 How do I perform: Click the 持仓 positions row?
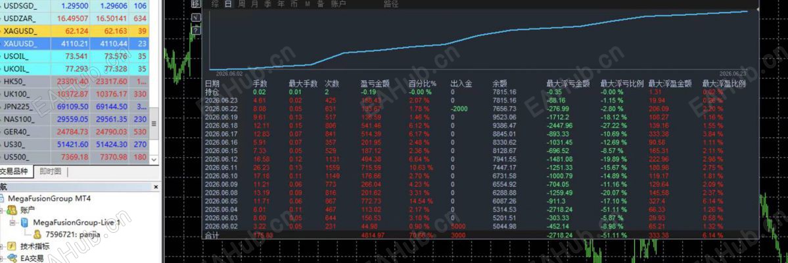point(482,92)
